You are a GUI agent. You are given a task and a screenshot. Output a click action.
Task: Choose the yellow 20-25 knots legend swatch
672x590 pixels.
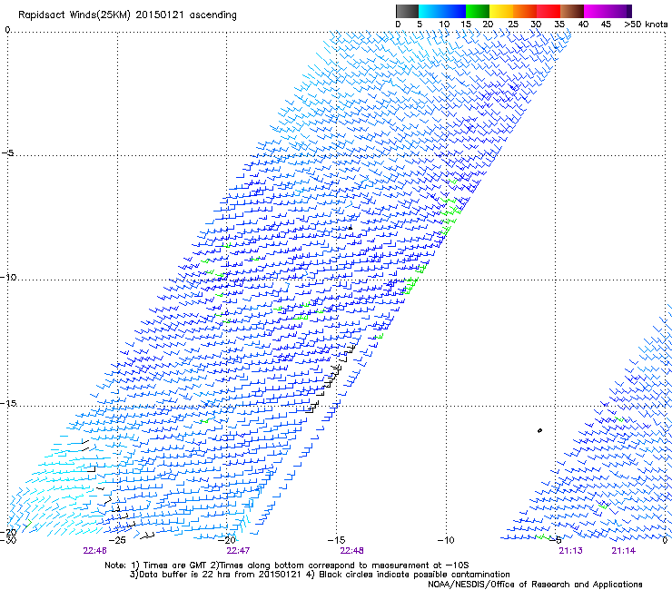(501, 11)
